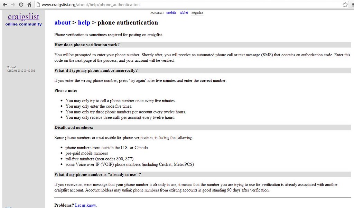Click the craigslist logo
The width and height of the screenshot is (354, 208).
pos(23,17)
